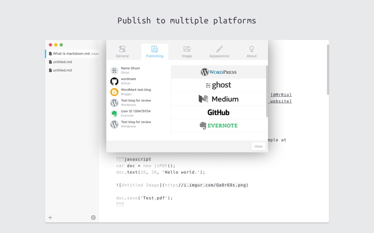This screenshot has height=233, width=374.
Task: Open the Appearence tab
Action: [219, 52]
